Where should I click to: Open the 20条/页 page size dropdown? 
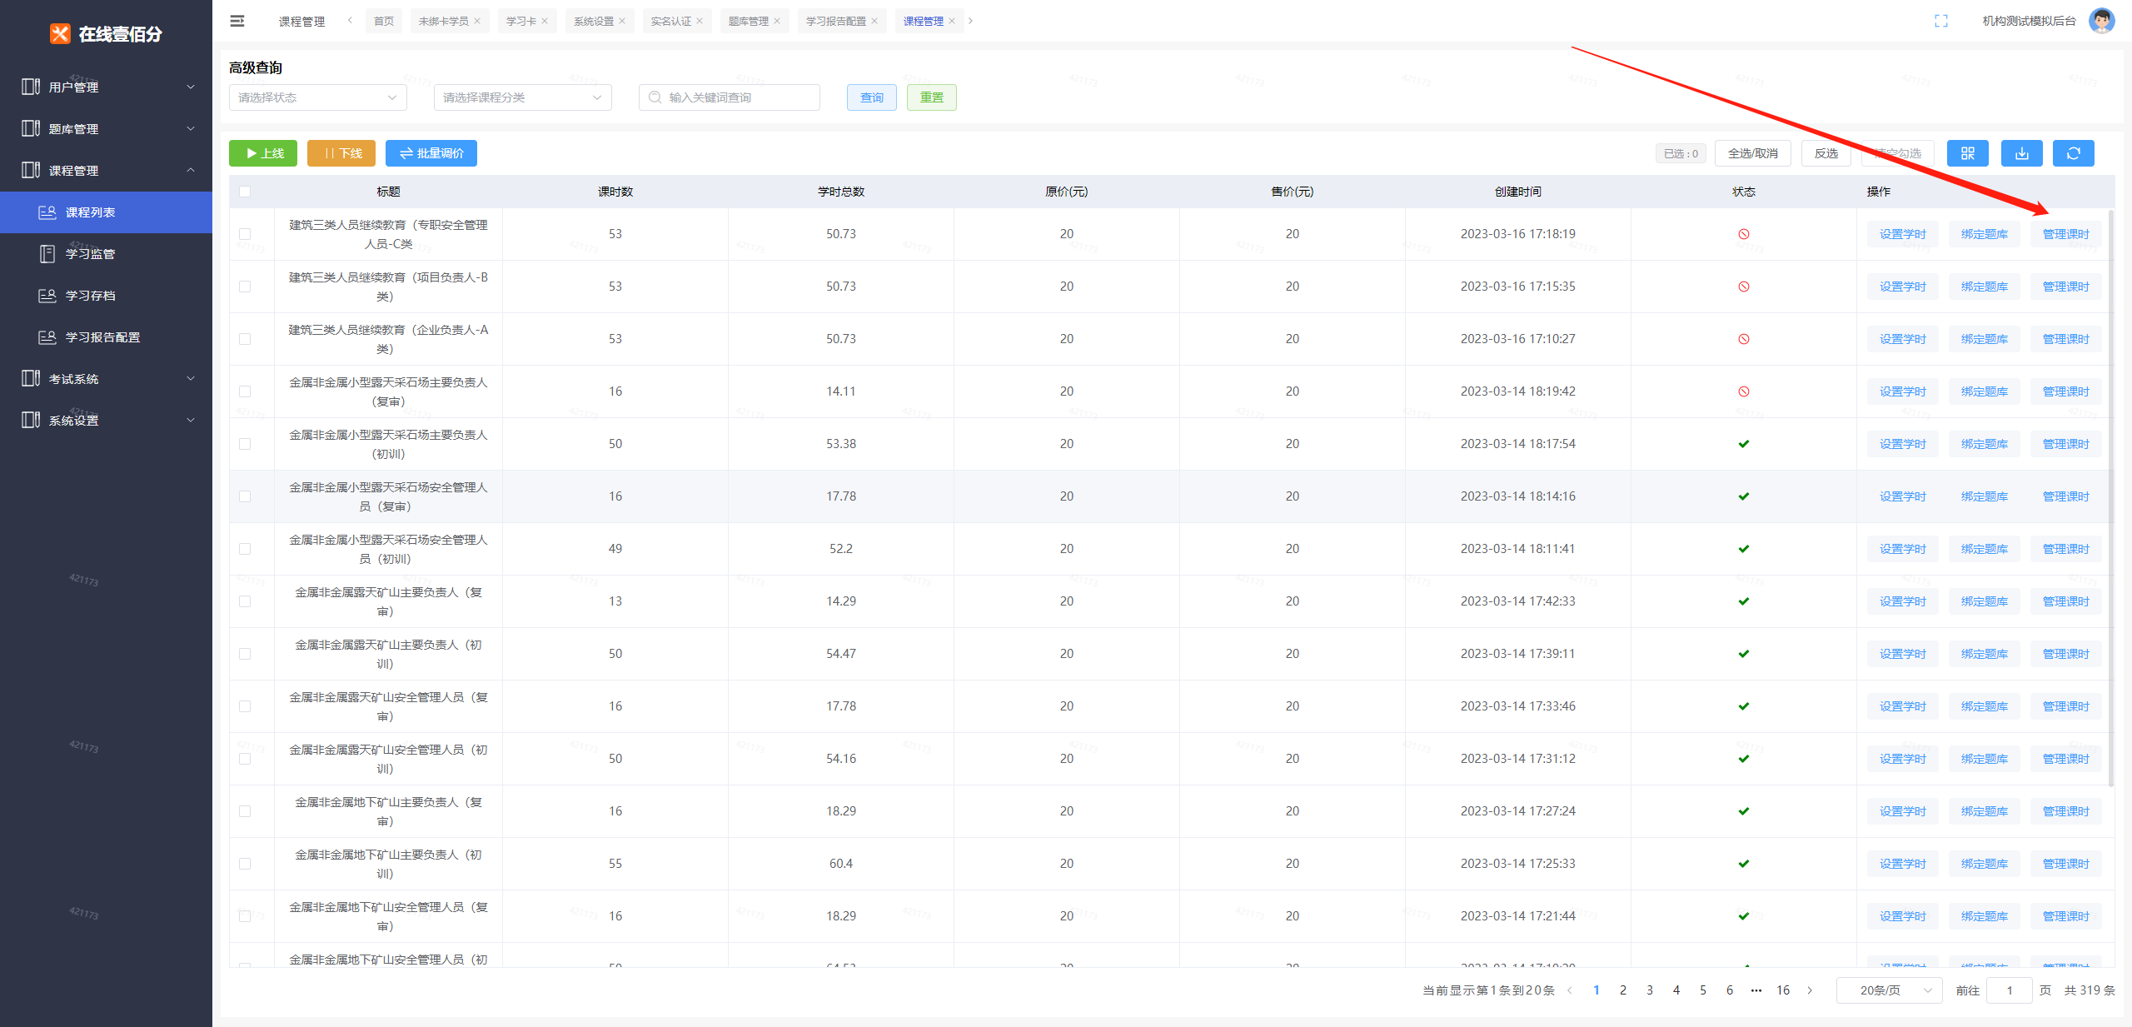pos(1890,990)
